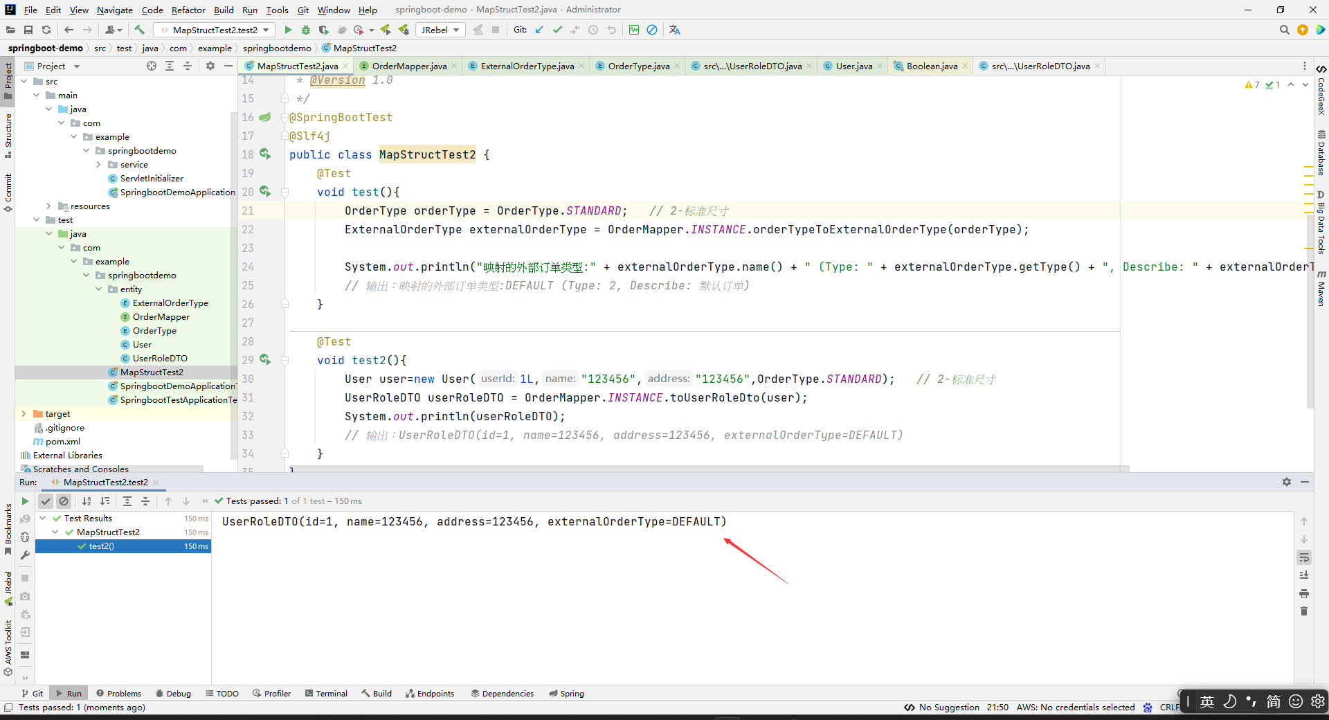The image size is (1329, 720).
Task: Toggle Show Passed tests filter
Action: tap(46, 501)
